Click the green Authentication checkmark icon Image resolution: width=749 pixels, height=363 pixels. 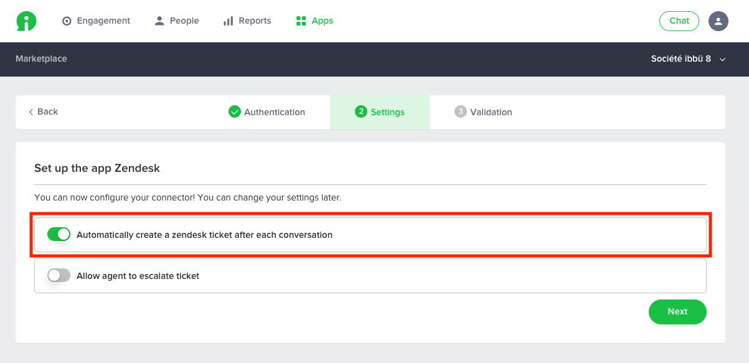click(235, 112)
